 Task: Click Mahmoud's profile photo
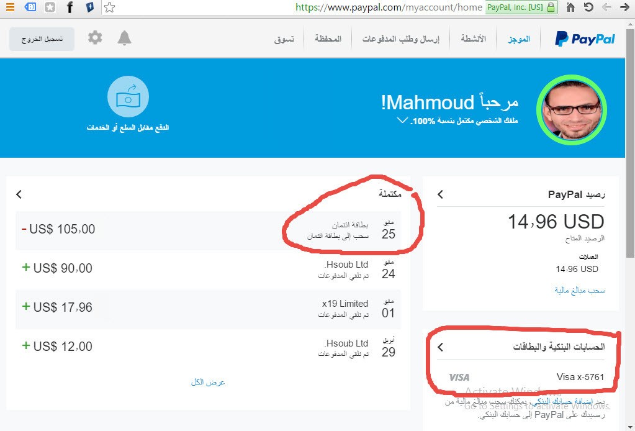[x=572, y=110]
